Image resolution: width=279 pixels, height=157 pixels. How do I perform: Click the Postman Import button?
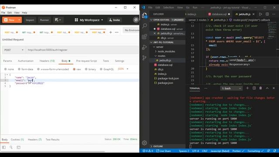[30, 20]
